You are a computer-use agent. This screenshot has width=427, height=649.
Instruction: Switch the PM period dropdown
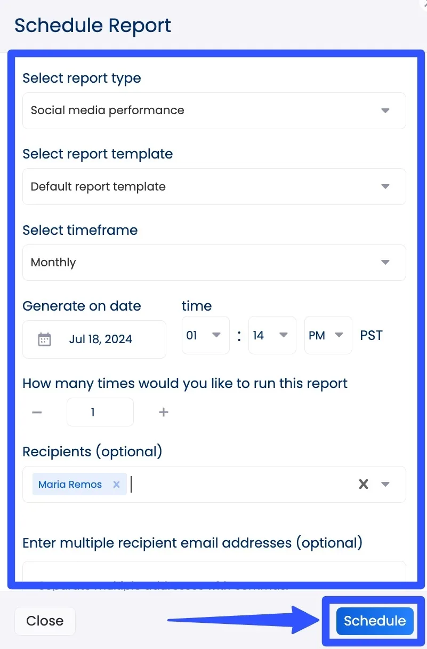pos(328,335)
